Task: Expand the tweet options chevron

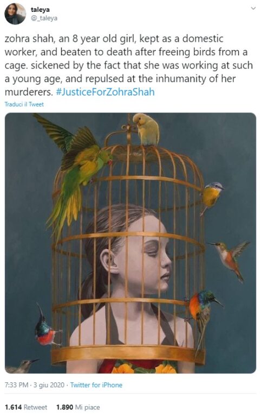Action: point(253,8)
